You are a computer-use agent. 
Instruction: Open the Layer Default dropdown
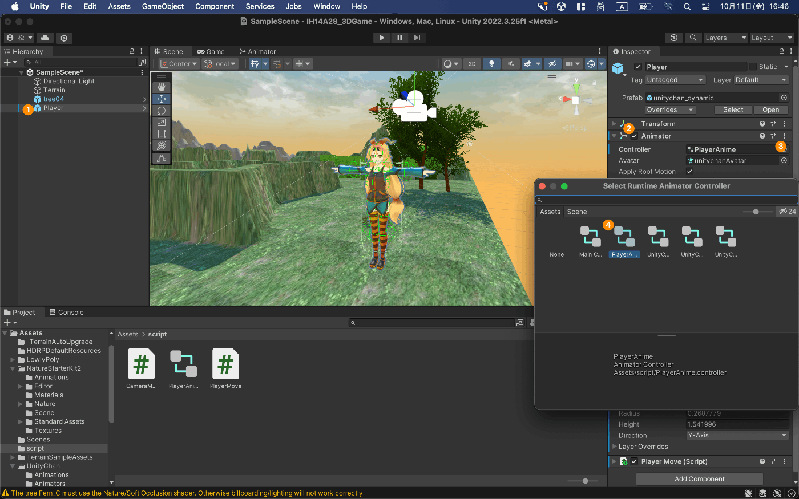[x=761, y=80]
